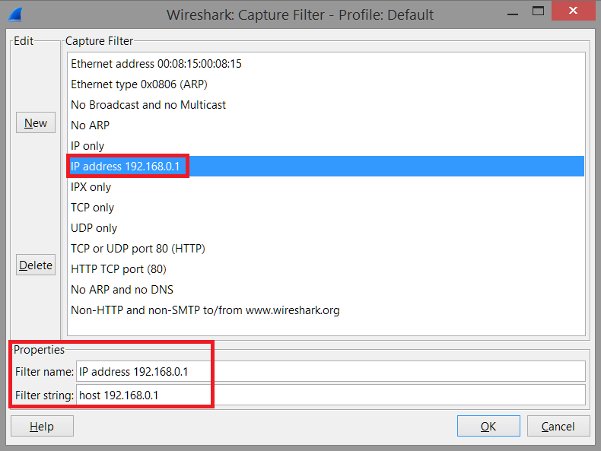Open Help for capture filters
This screenshot has width=601, height=451.
[42, 426]
